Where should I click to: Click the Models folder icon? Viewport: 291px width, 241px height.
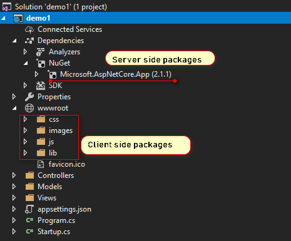[29, 187]
